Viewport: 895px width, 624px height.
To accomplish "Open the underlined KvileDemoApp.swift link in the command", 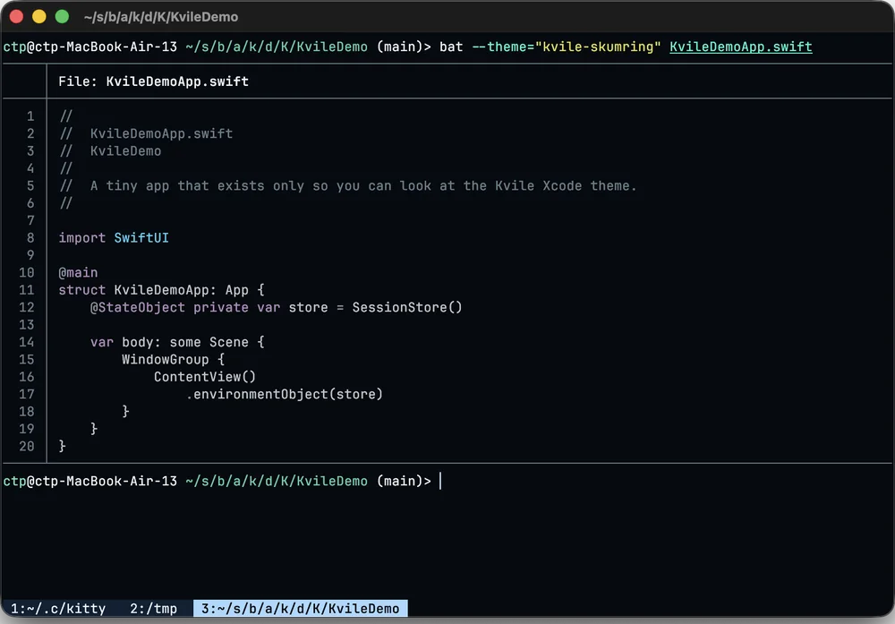I will tap(740, 47).
